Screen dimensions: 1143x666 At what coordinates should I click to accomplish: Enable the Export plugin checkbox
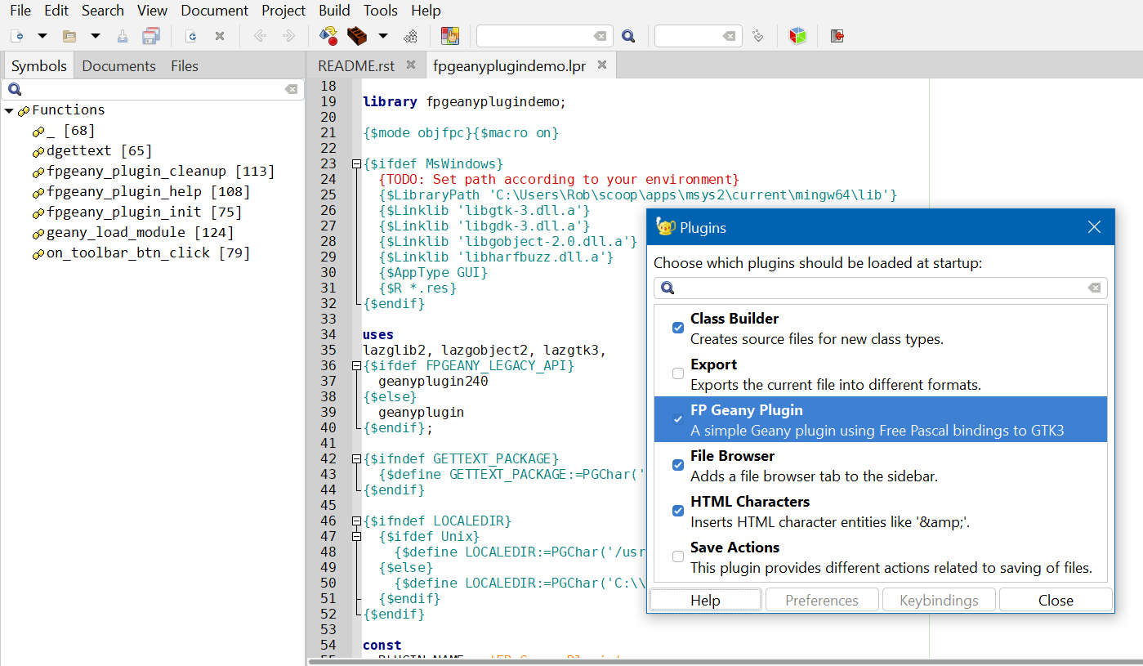pos(678,373)
